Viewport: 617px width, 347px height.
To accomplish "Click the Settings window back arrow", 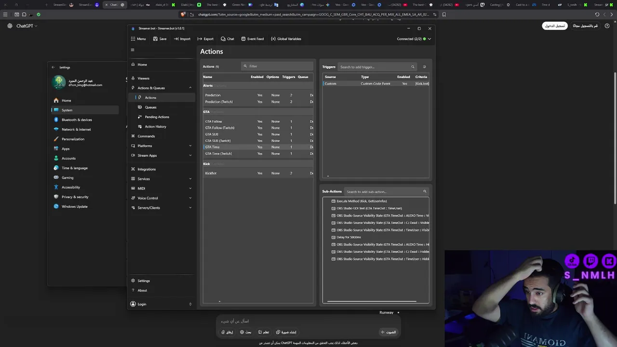I will pyautogui.click(x=53, y=67).
